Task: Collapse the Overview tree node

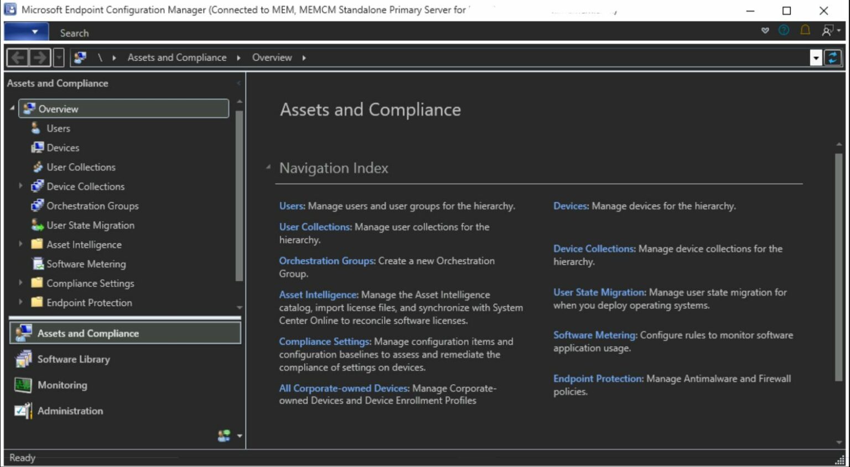Action: [12, 108]
